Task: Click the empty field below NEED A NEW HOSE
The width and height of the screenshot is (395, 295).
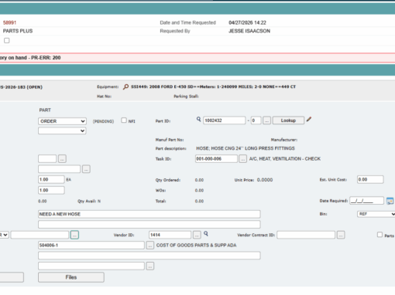Action: pyautogui.click(x=149, y=225)
